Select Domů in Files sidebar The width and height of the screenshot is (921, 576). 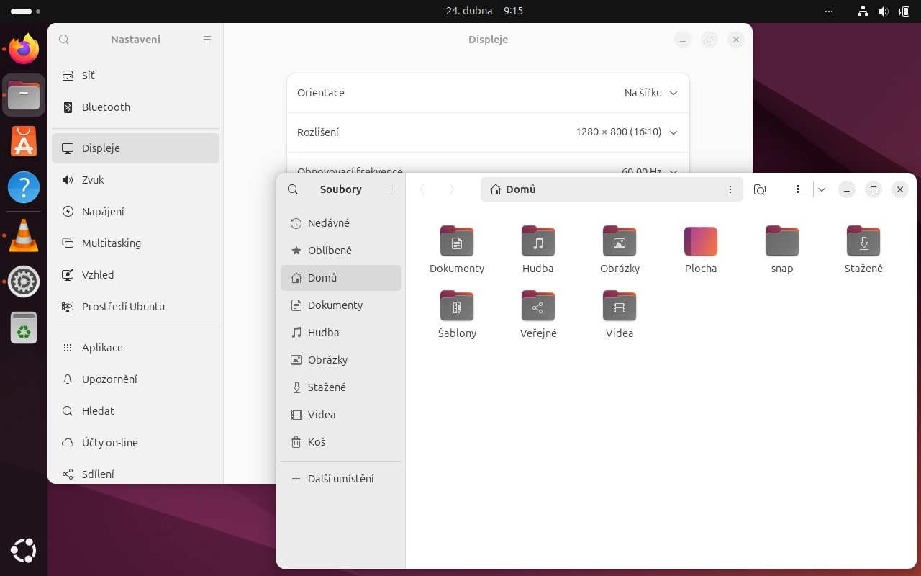[341, 278]
